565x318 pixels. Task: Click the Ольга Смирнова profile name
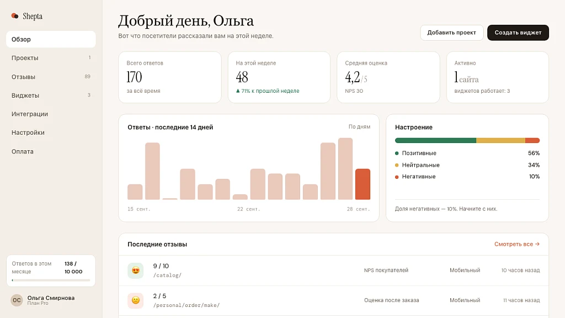(x=51, y=298)
